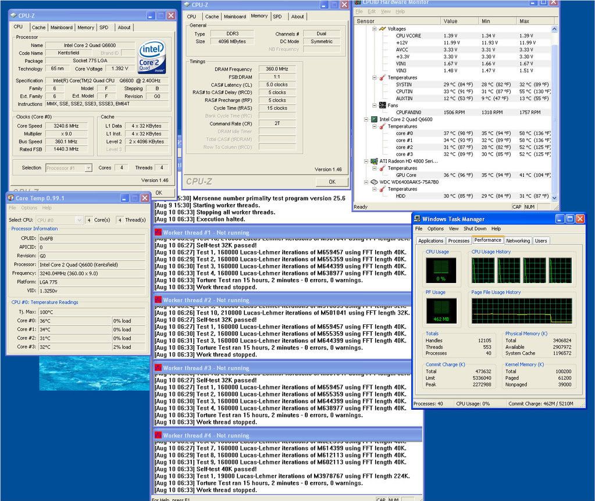Click the chip icon beside Intel Core 2 Quad Q6600
This screenshot has height=501, width=595.
pyautogui.click(x=374, y=119)
